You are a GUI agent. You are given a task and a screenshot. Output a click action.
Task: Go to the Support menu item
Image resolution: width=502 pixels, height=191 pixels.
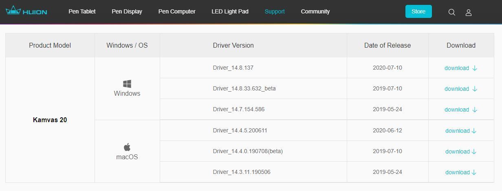(275, 11)
